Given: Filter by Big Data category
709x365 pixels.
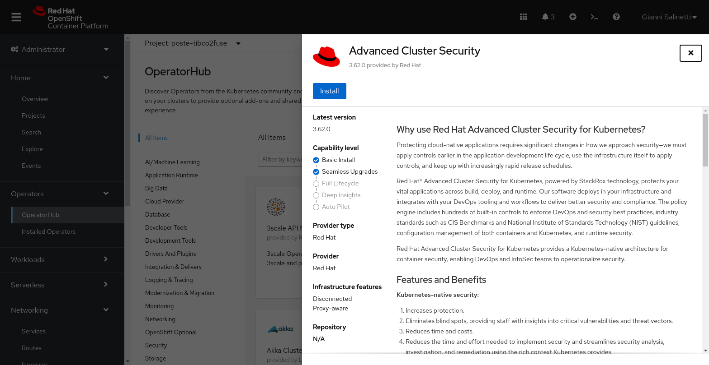Looking at the screenshot, I should (156, 188).
